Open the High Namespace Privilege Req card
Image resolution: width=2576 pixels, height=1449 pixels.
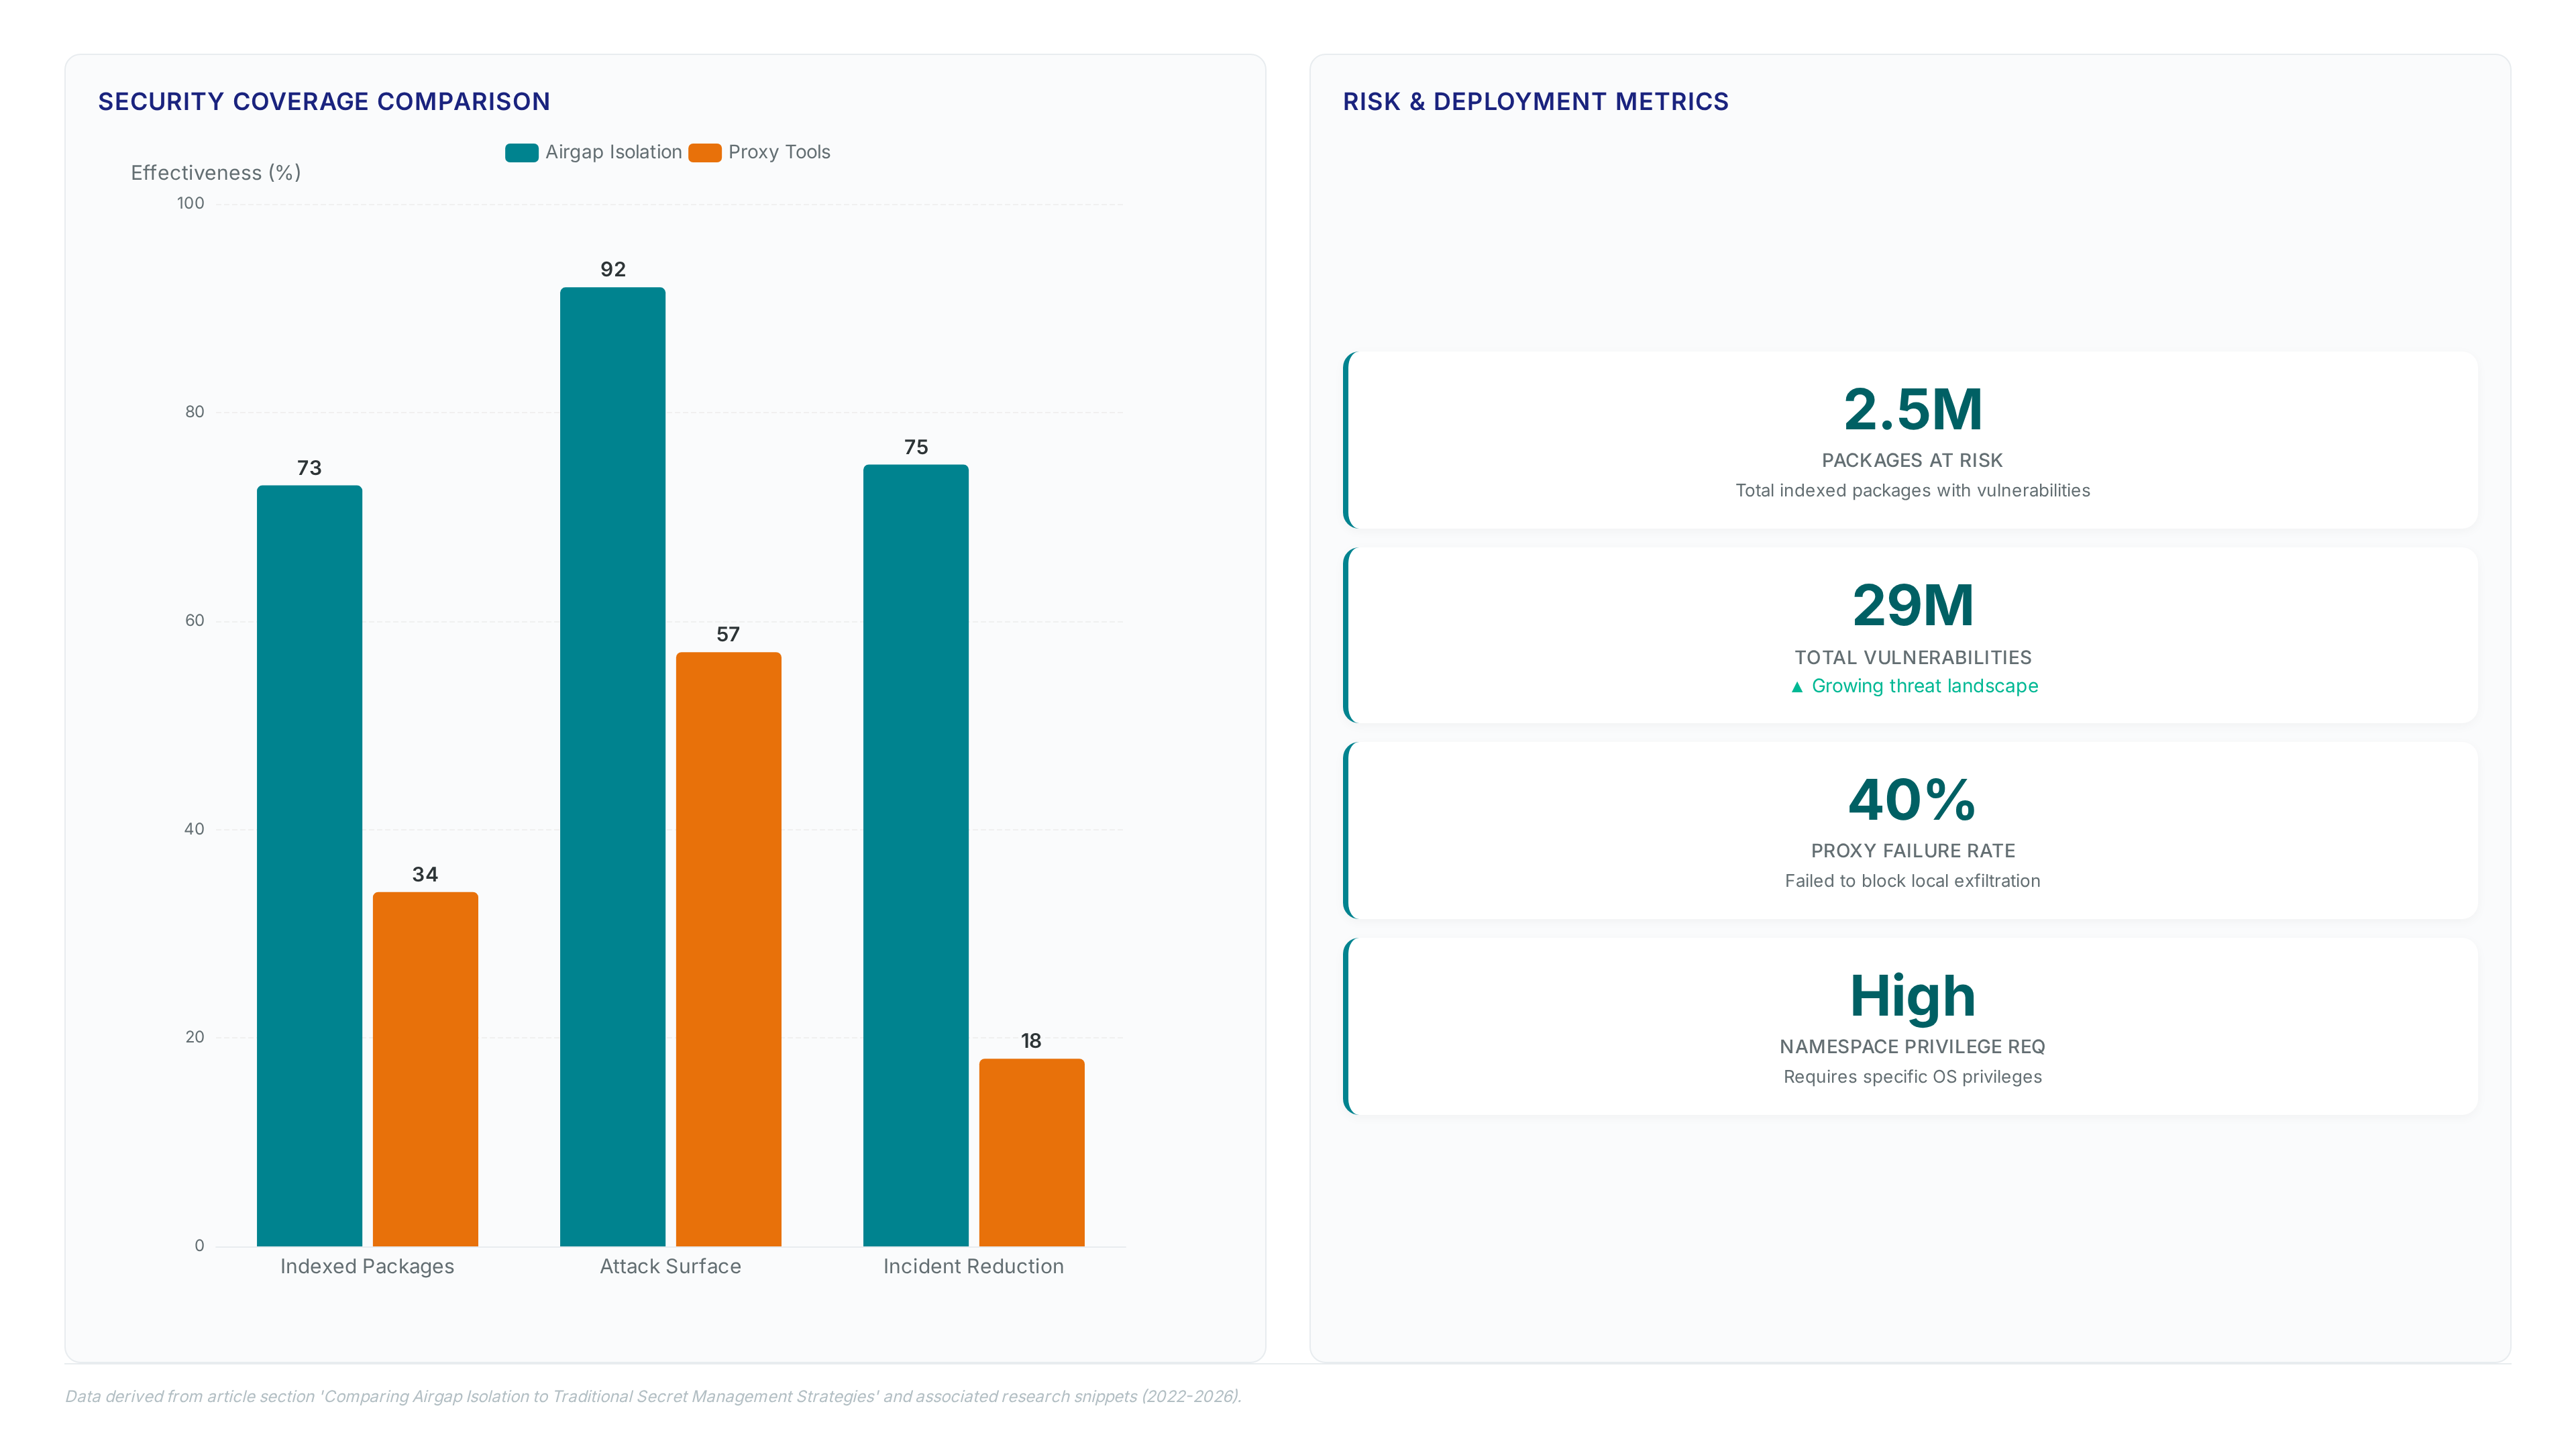[1911, 1026]
